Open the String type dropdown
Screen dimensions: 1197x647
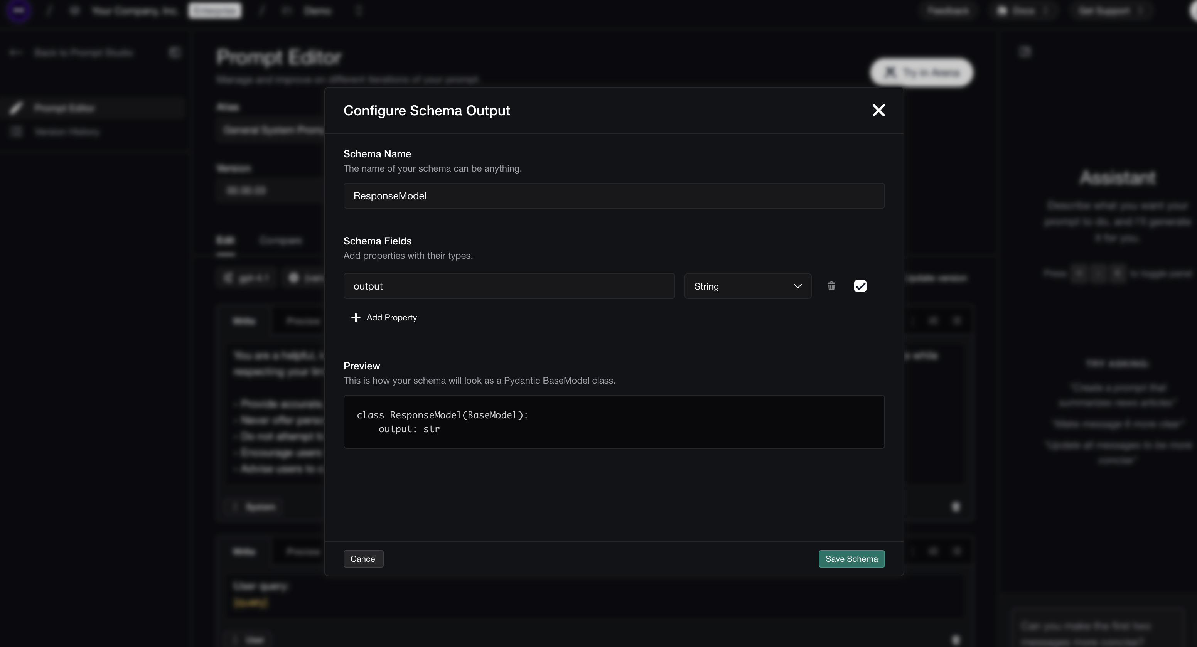748,286
